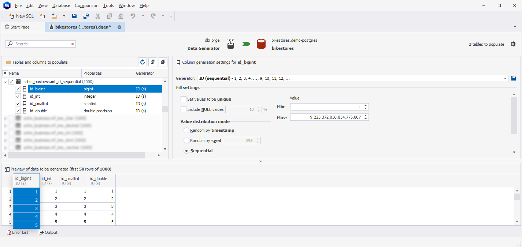Screen dimensions: 522x247
Task: Uncheck the id_bigint column checkbox
Action: tap(18, 89)
